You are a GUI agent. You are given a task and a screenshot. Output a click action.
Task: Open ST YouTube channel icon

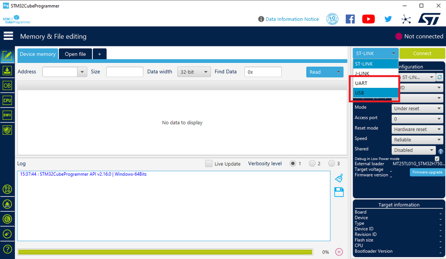tap(368, 19)
